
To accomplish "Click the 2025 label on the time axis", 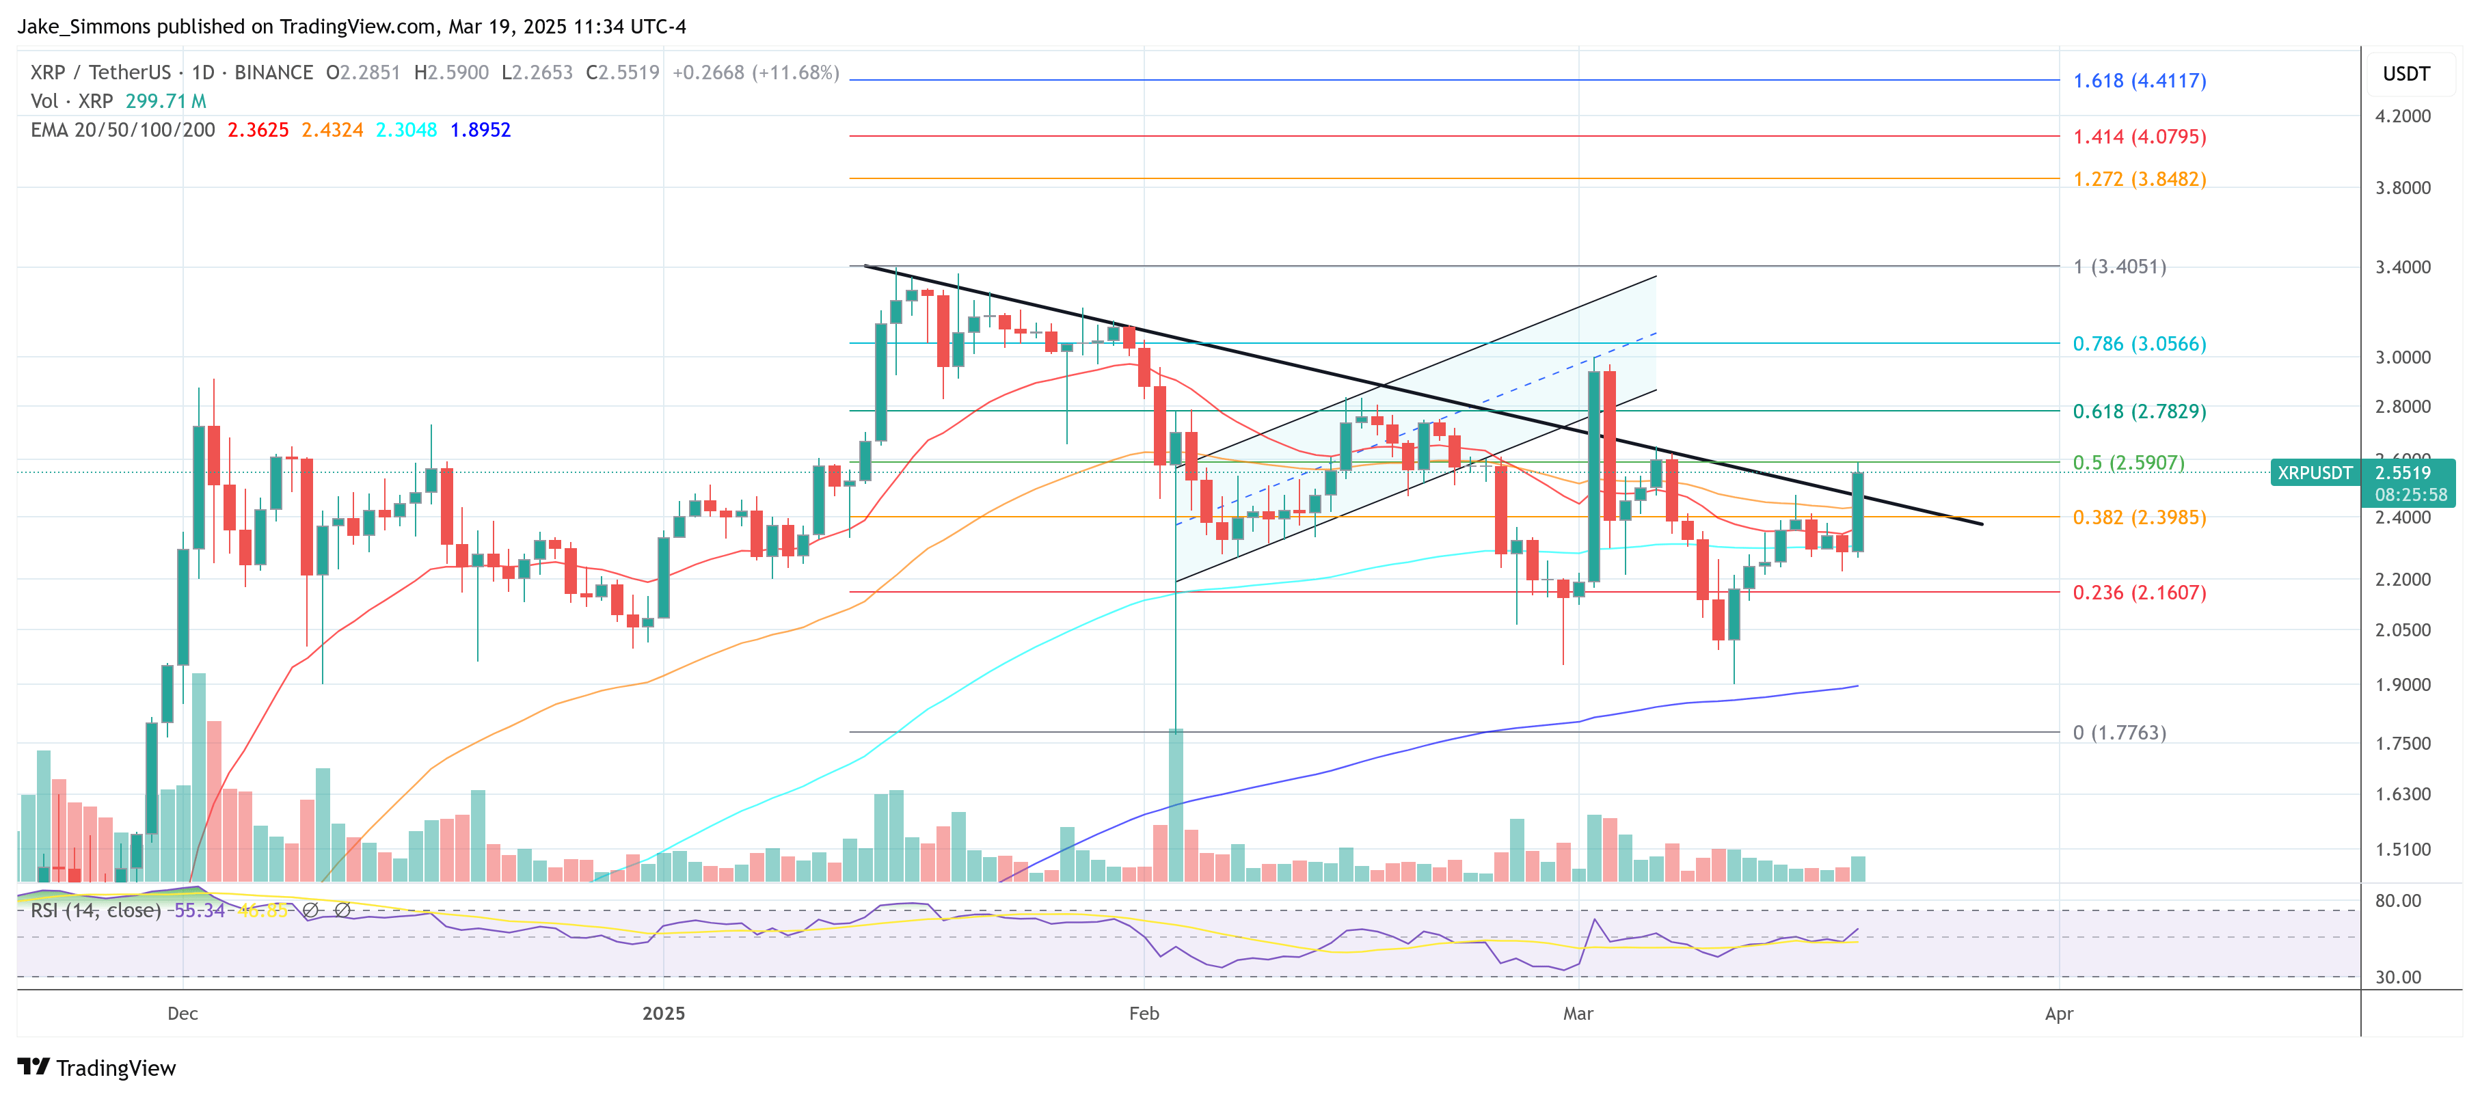I will tap(663, 1014).
